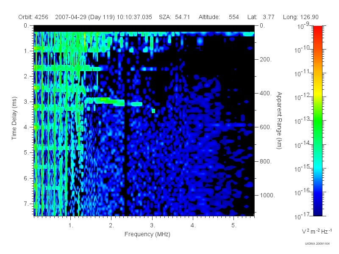Click the 800. apparent range tick label
This screenshot has width=339, height=254.
266,161
